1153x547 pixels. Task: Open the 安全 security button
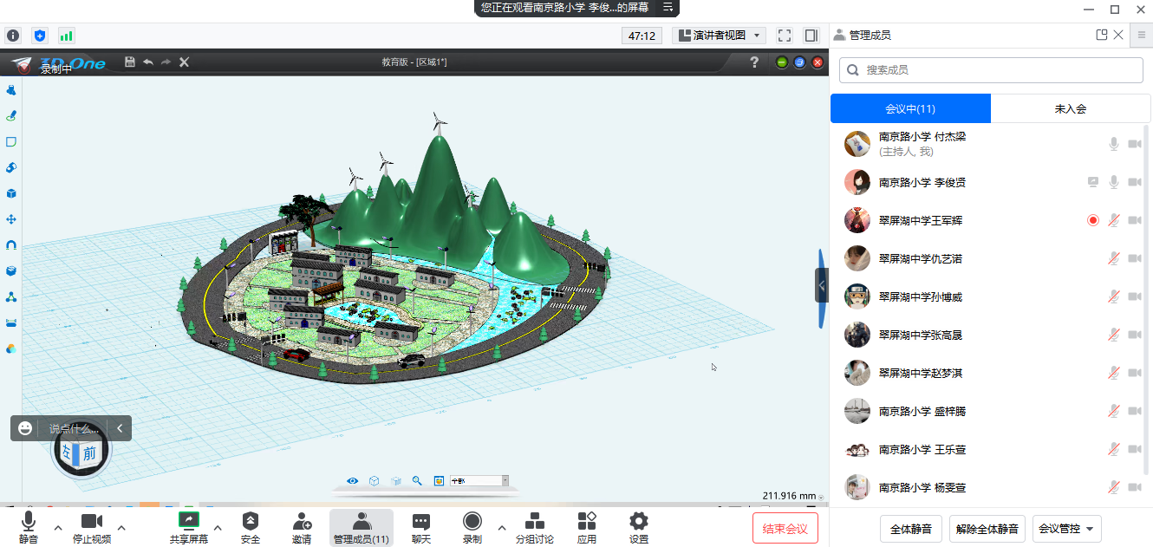pyautogui.click(x=251, y=527)
